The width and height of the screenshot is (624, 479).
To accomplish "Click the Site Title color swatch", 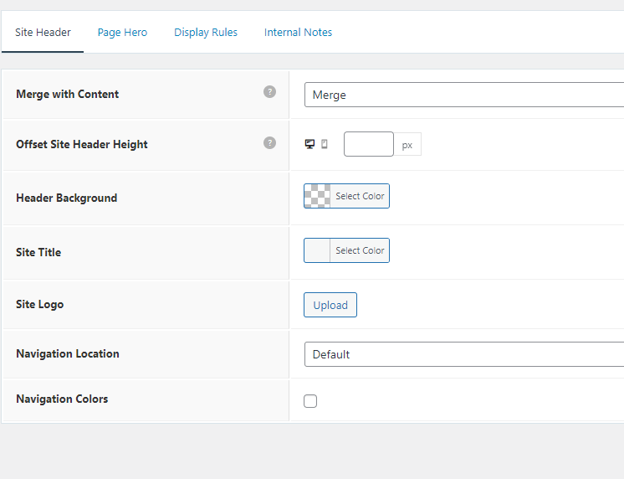I will [x=318, y=250].
